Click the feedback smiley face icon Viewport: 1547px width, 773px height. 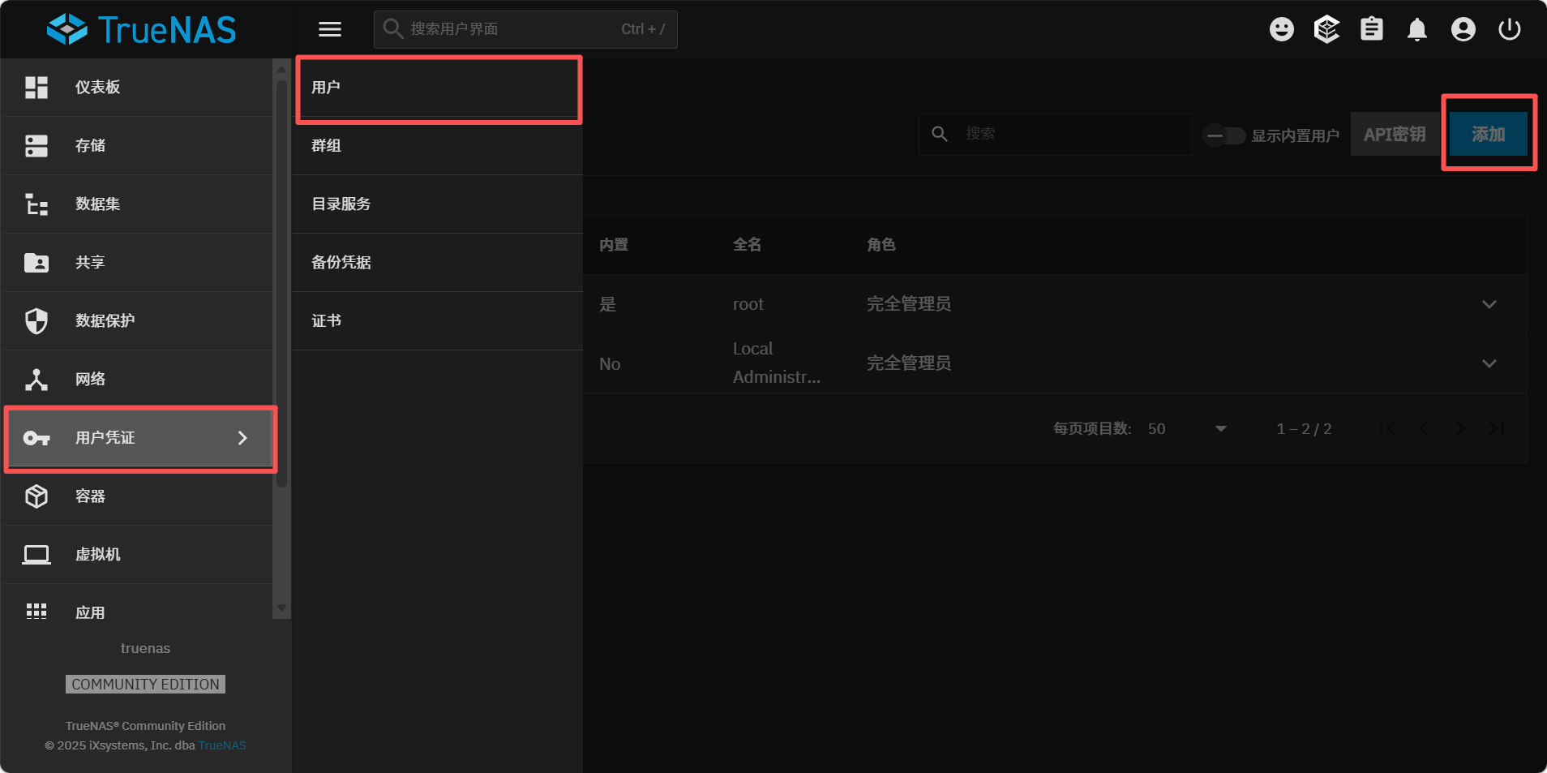coord(1281,30)
